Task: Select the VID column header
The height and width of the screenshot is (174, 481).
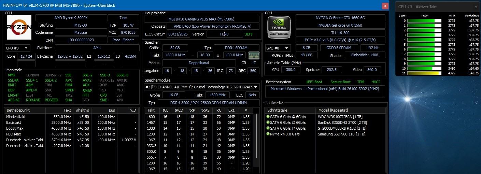Action: point(128,111)
